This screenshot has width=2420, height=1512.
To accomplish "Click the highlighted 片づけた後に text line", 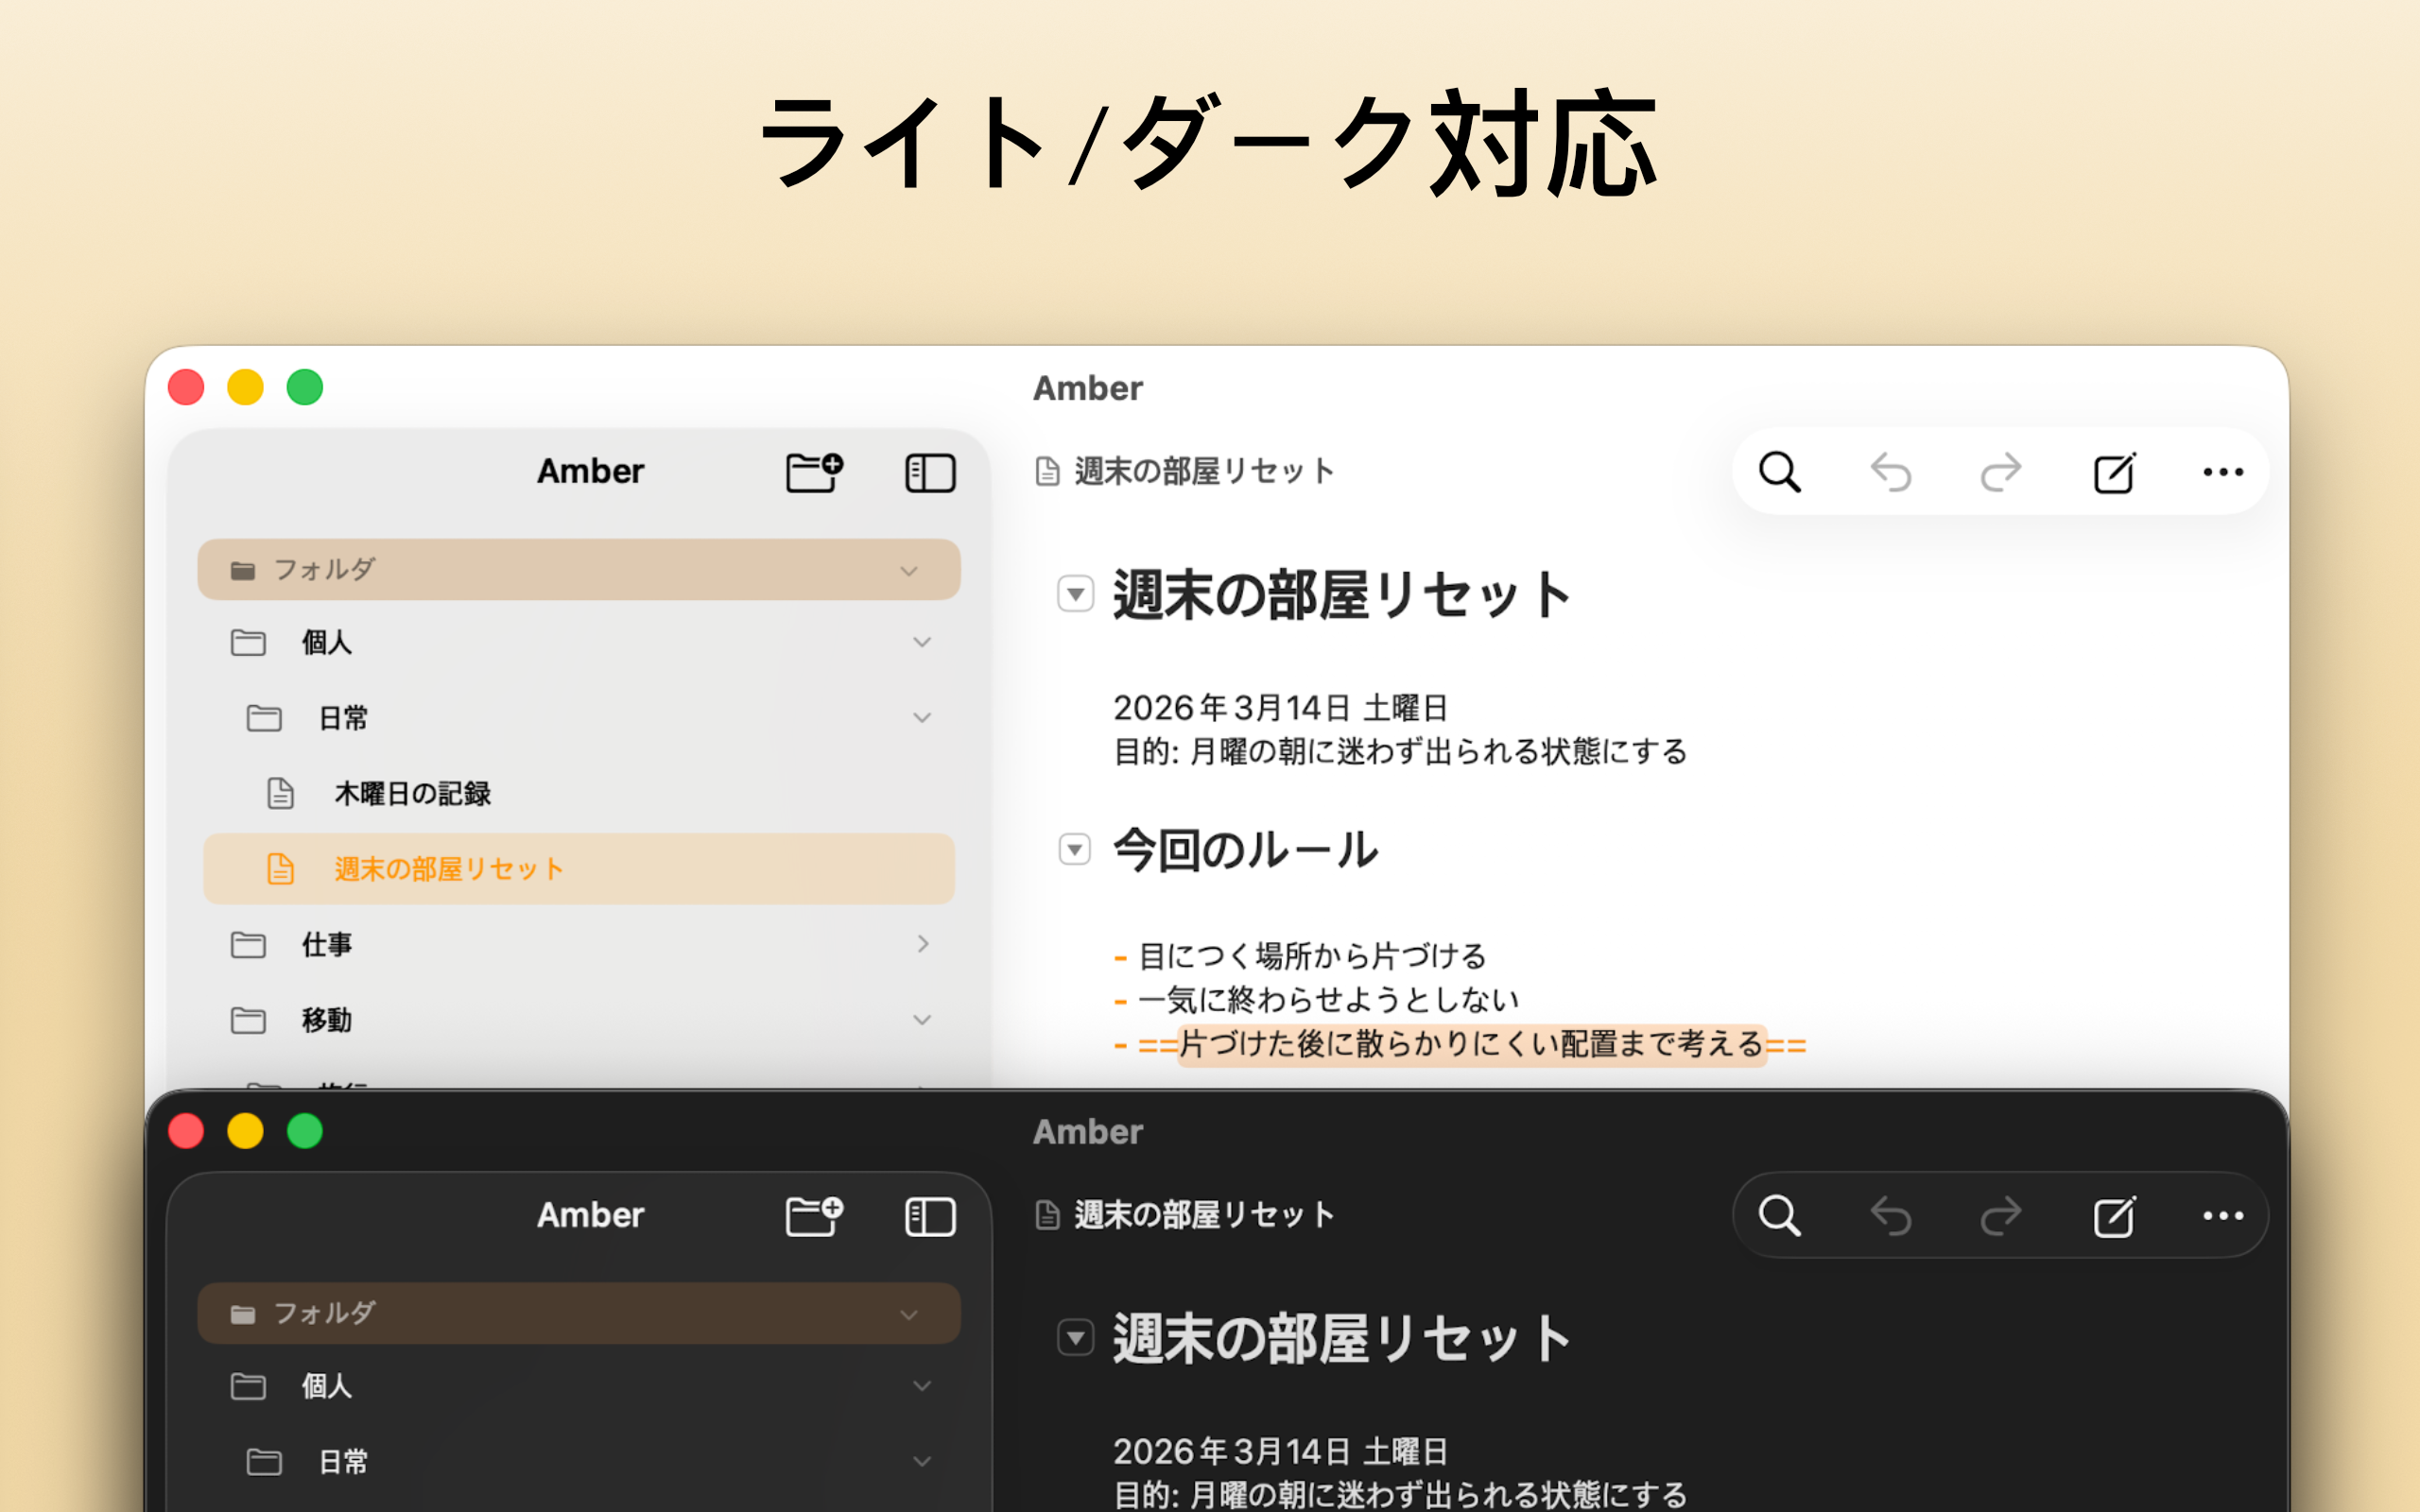I will pyautogui.click(x=1470, y=1045).
